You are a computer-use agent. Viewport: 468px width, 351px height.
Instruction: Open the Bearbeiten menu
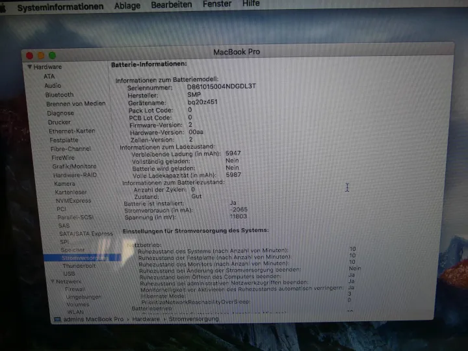(172, 5)
